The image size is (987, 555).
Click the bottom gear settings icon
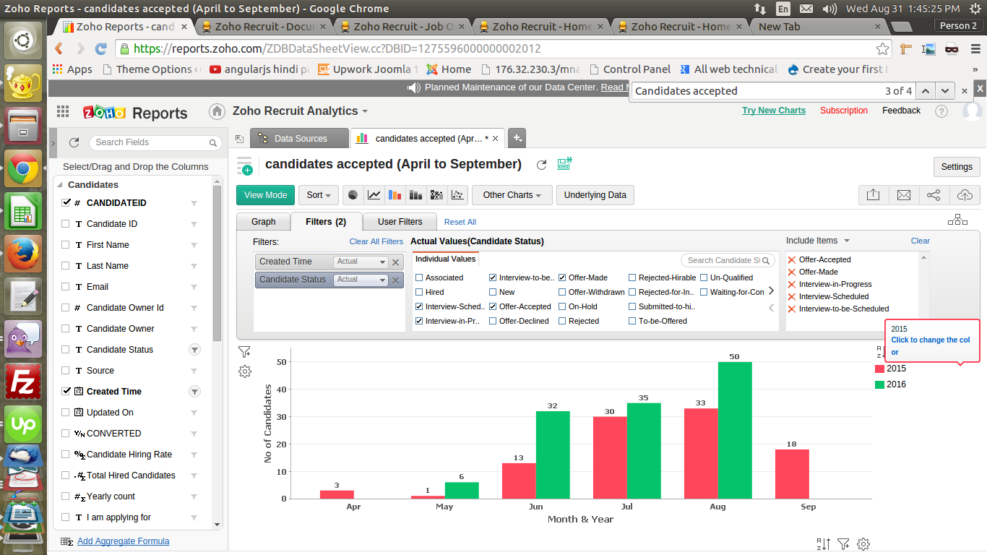(x=863, y=544)
